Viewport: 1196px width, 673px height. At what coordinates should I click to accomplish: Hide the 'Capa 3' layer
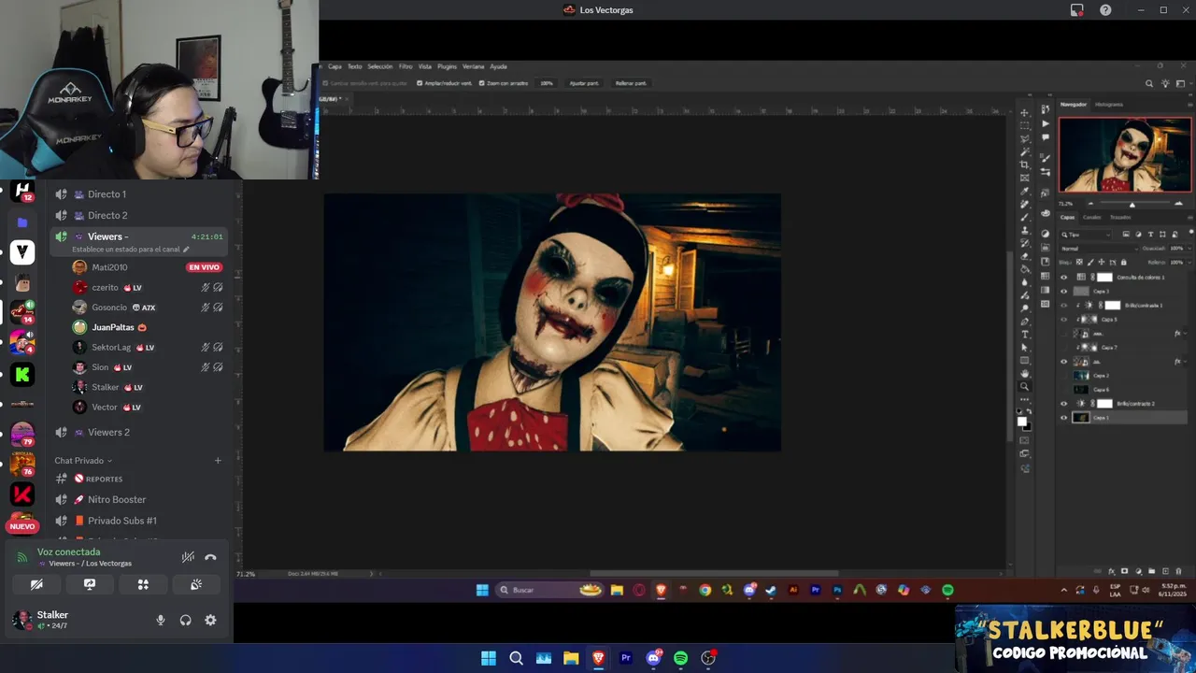pyautogui.click(x=1063, y=292)
